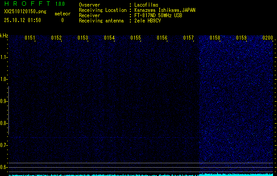Pick the 0158 time marker

215,38
